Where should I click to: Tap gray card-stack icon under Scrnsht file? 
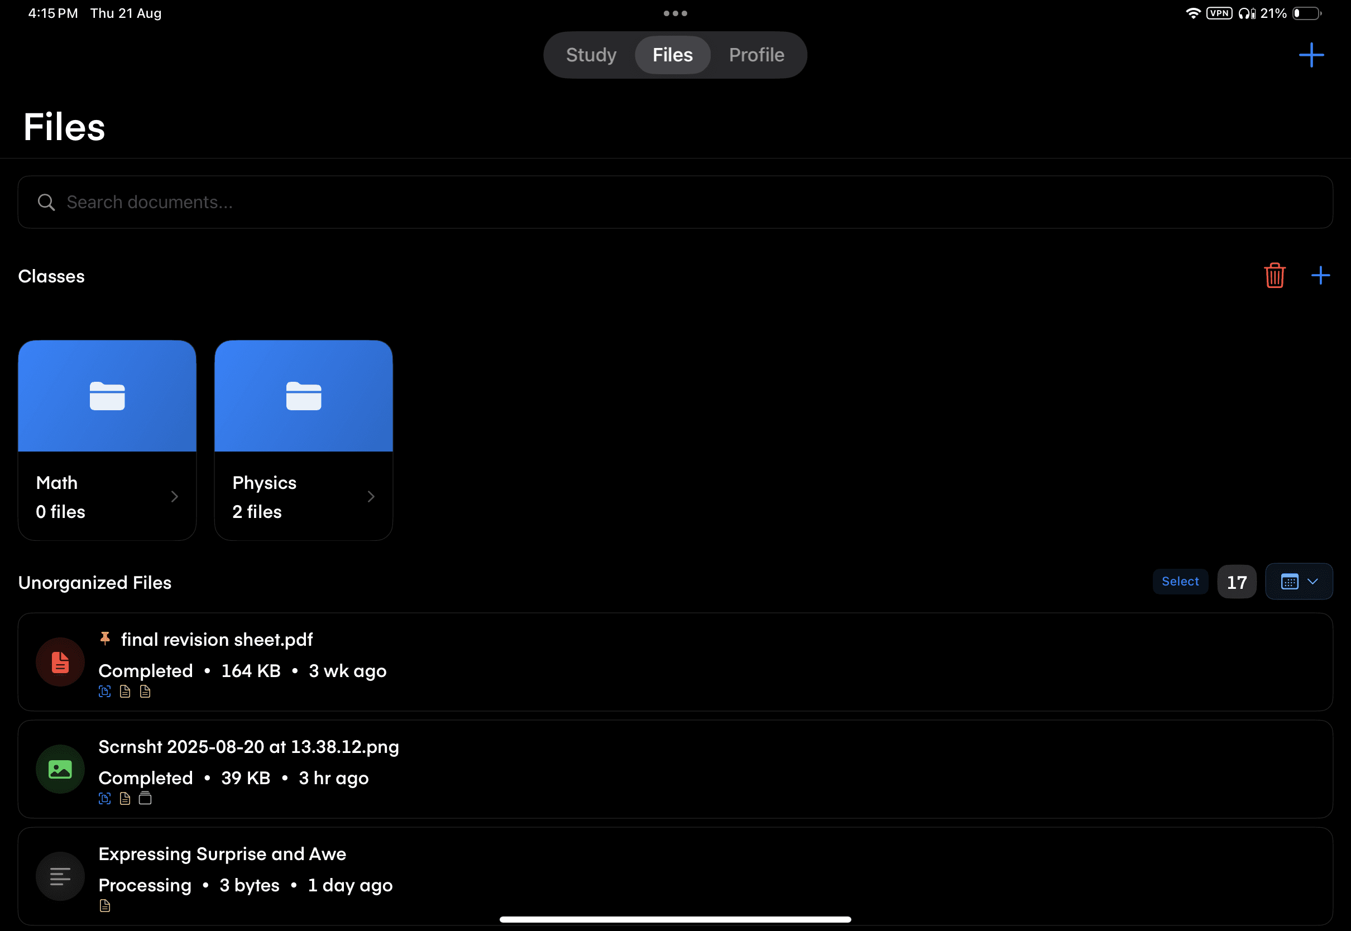point(145,799)
